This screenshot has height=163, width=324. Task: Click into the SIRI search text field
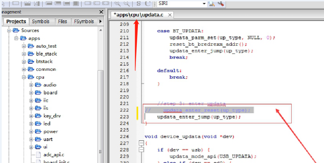(x=179, y=3)
